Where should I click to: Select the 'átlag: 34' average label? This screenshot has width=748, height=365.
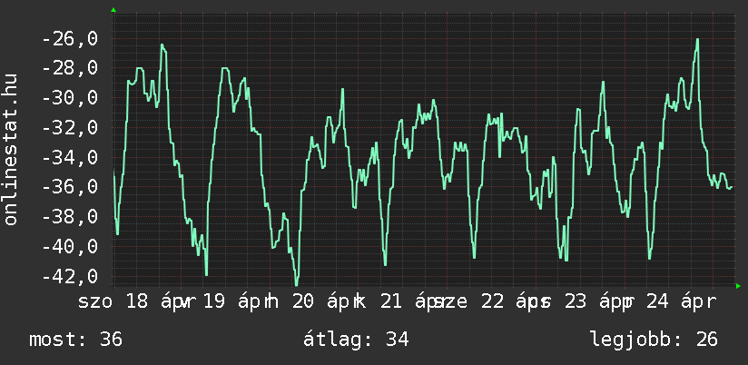point(359,340)
